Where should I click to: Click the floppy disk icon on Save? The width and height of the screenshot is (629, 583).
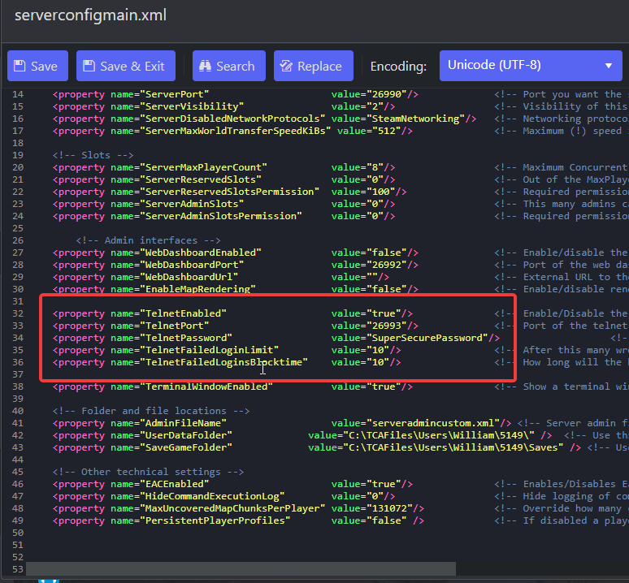[20, 66]
